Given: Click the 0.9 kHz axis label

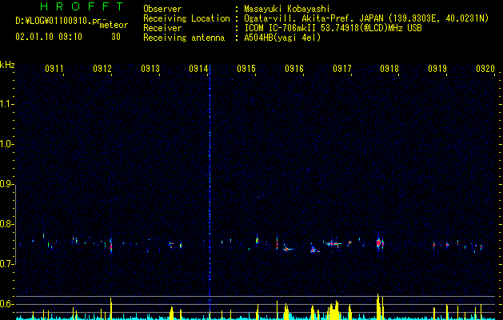Looking at the screenshot, I should click(x=6, y=184).
